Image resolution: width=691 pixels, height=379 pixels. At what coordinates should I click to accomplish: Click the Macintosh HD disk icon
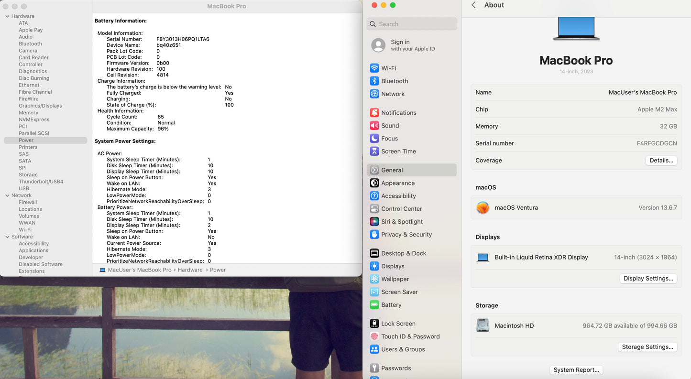(483, 325)
